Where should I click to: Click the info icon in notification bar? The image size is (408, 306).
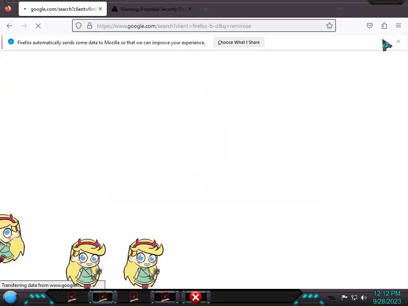pos(11,41)
